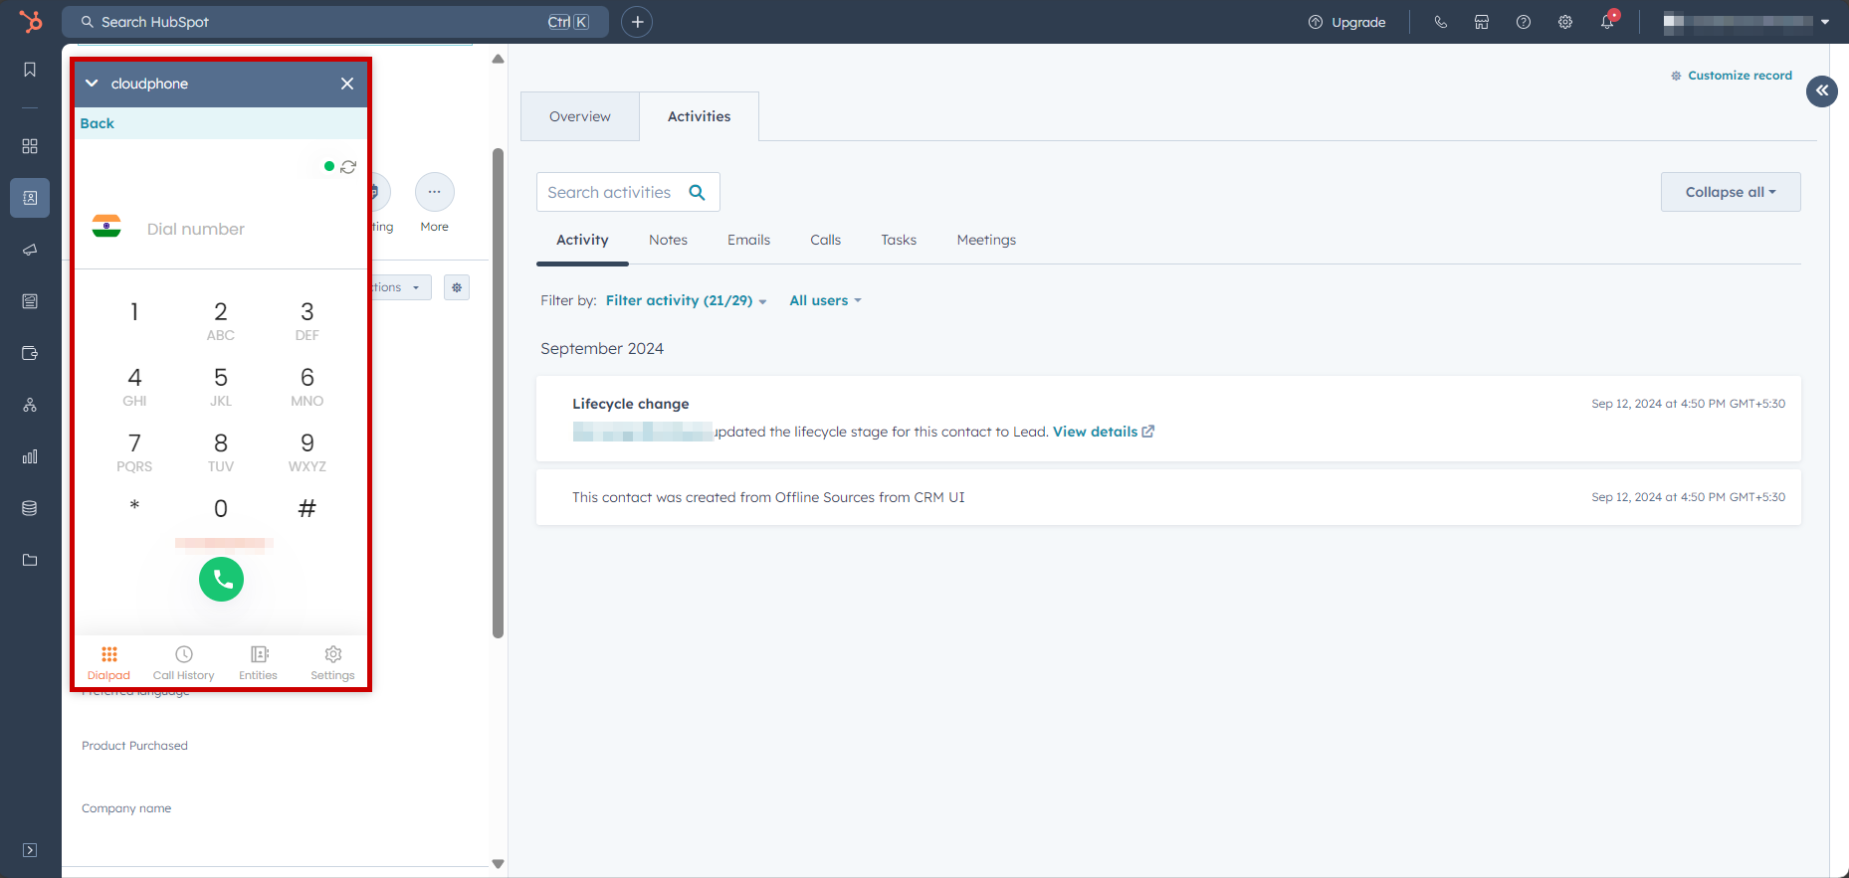Close the cloudphone widget
This screenshot has height=878, width=1849.
click(347, 84)
